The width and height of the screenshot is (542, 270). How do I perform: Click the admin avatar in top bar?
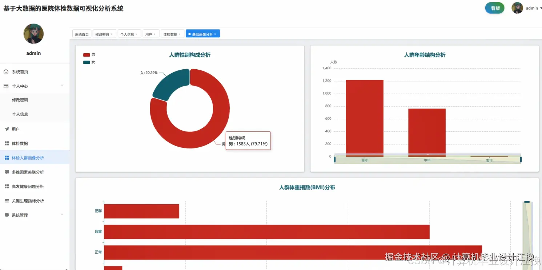coord(517,8)
